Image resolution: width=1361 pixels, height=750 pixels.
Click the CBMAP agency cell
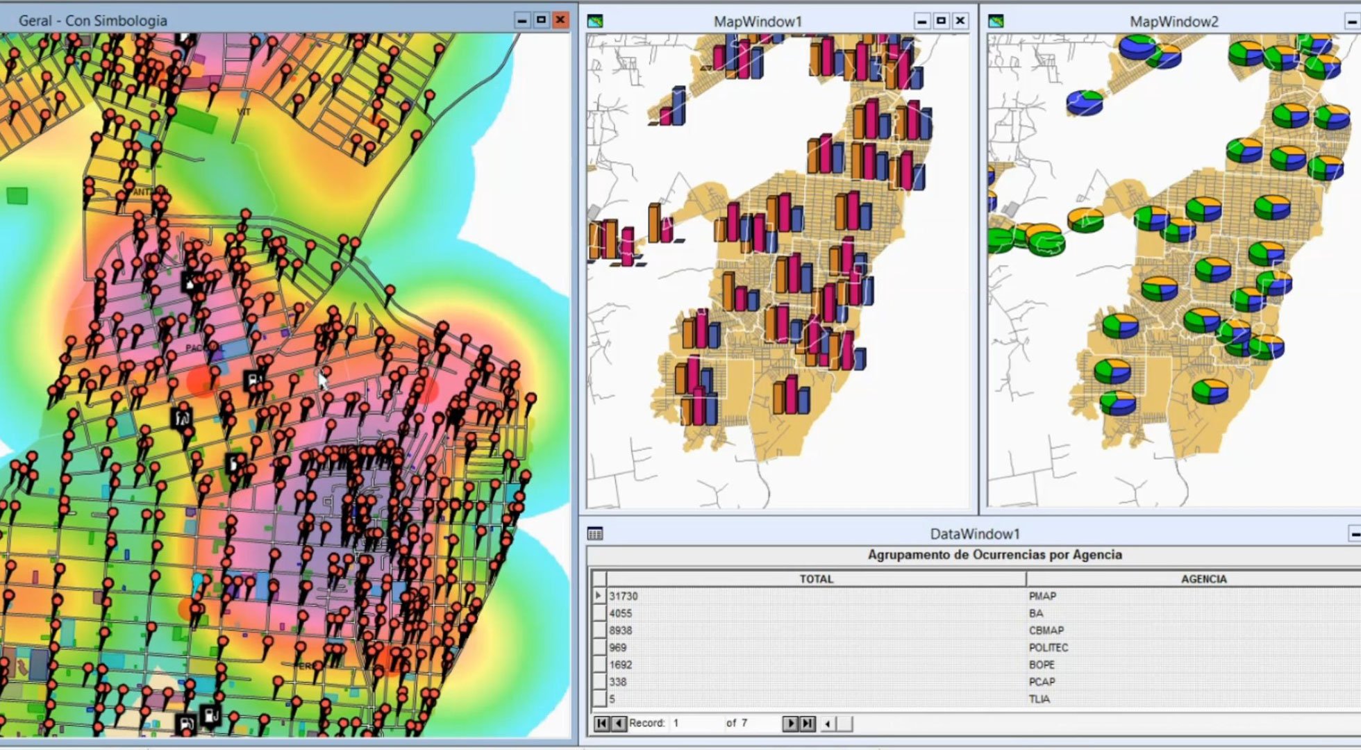(x=1194, y=631)
